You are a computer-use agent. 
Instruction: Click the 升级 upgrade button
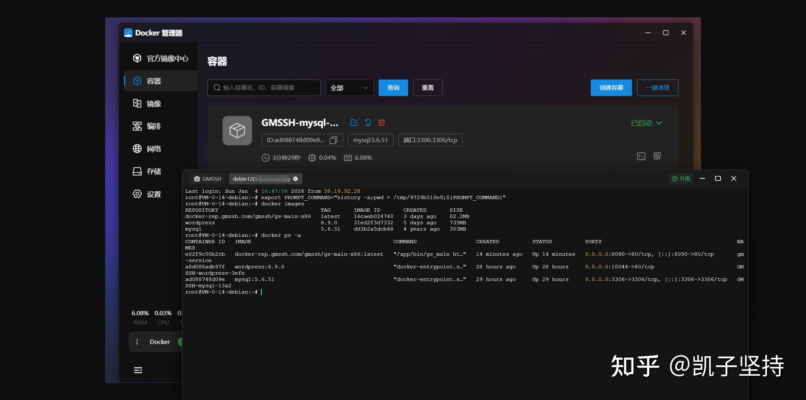tap(681, 179)
